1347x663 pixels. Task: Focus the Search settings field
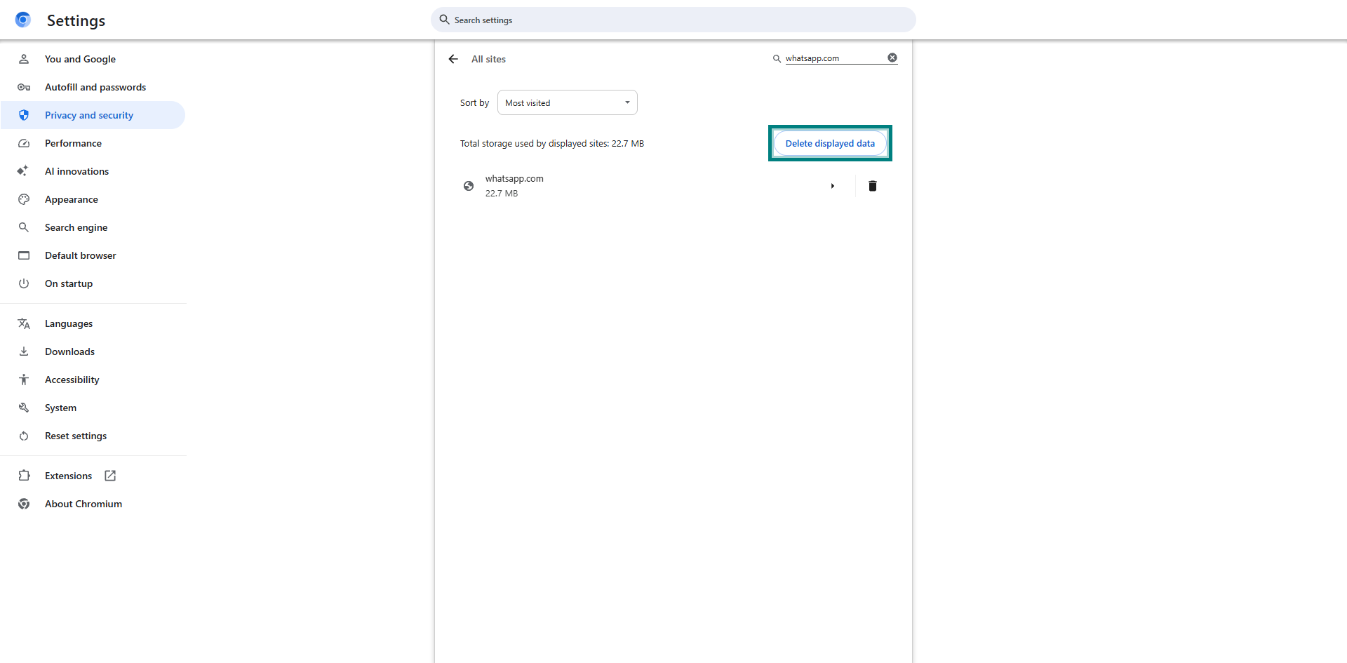coord(673,20)
